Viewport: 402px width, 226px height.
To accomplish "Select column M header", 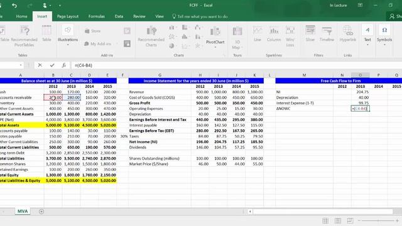I will pyautogui.click(x=304, y=75).
